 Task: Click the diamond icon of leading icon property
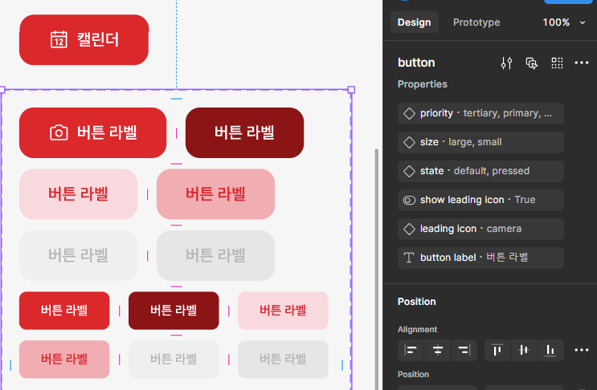click(x=409, y=229)
